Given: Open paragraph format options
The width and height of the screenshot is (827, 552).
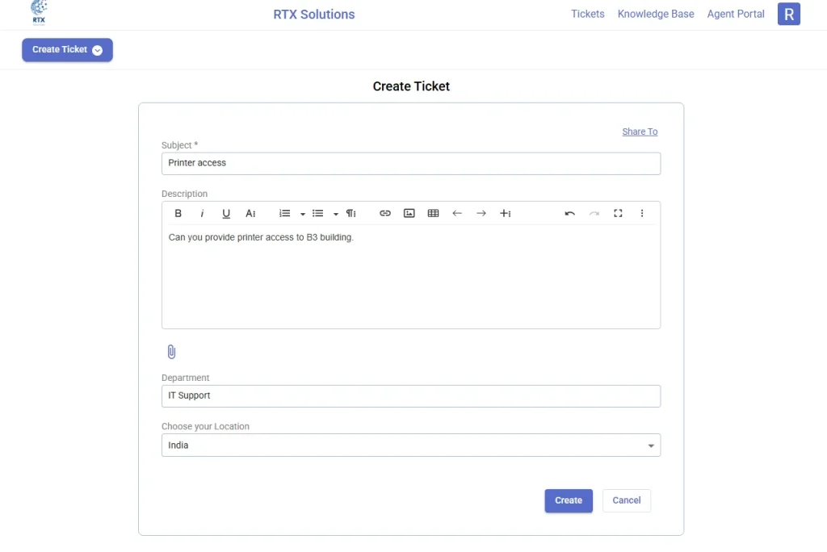Looking at the screenshot, I should click(351, 214).
